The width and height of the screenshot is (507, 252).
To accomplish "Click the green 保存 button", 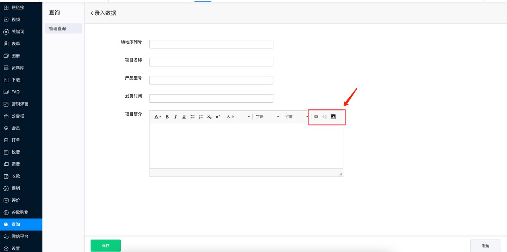I will point(106,246).
